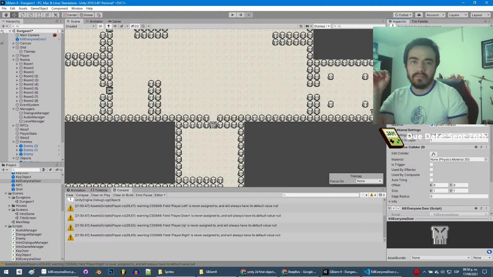Enable Used By Composite checkbox

(431, 175)
